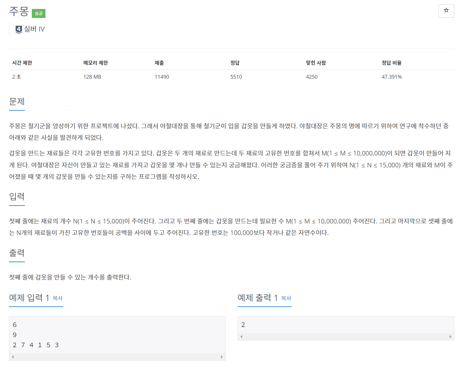Click left scroll arrow under sample output
The height and width of the screenshot is (368, 467).
[241, 336]
